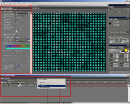Click the Evolution stopwatch icon
130x104 pixels.
click(4, 29)
